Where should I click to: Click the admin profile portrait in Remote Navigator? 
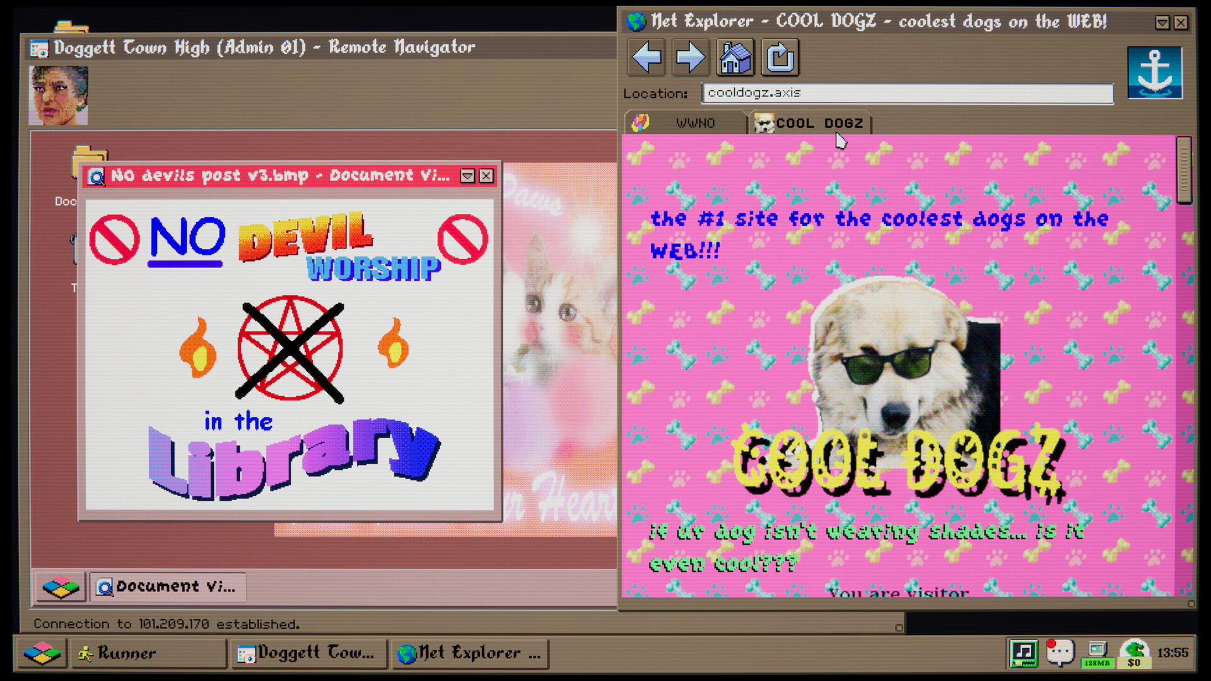(x=58, y=95)
